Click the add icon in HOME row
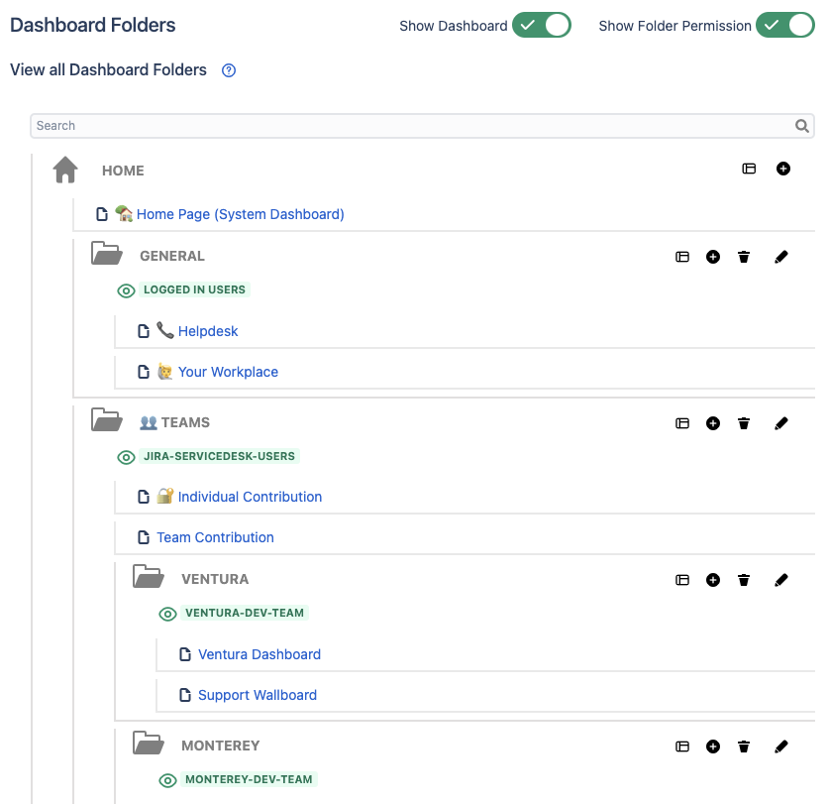Image resolution: width=828 pixels, height=804 pixels. click(782, 170)
